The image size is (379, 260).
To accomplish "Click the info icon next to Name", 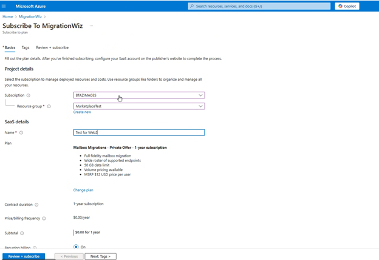I will click(21, 132).
